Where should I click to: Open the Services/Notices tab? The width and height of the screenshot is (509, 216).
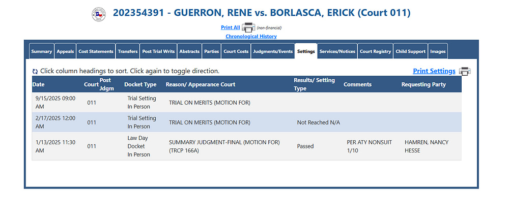[337, 51]
